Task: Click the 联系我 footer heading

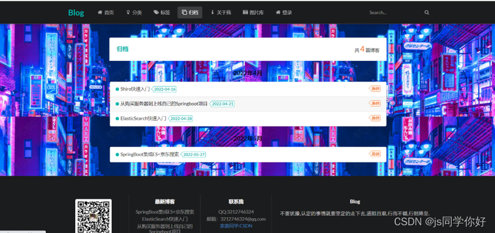Action: [236, 202]
